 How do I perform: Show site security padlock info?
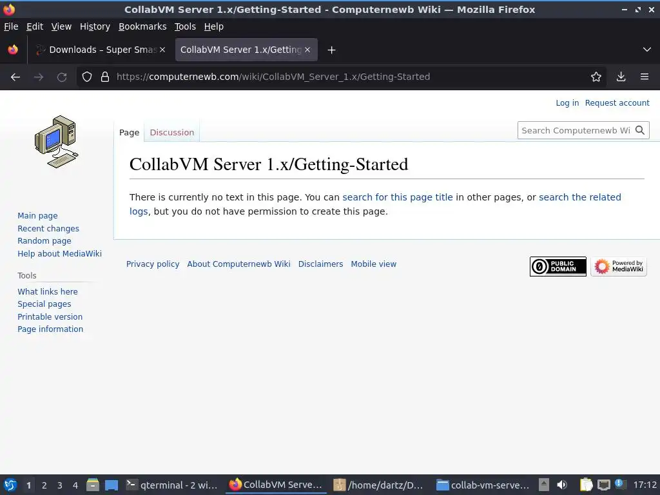(105, 77)
